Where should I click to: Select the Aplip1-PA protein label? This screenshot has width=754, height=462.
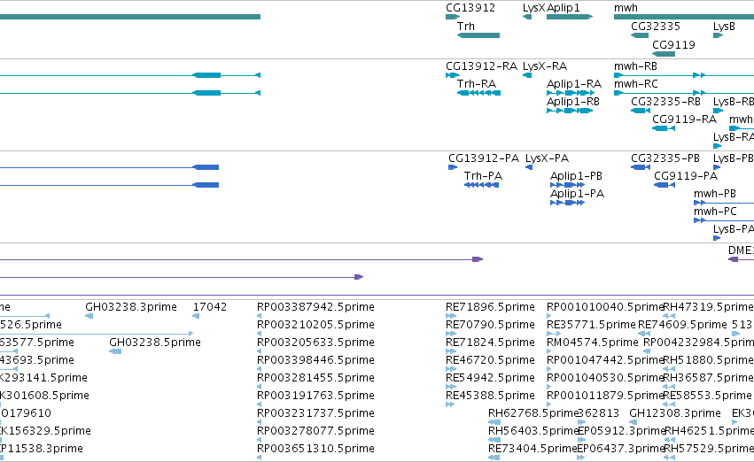(577, 194)
